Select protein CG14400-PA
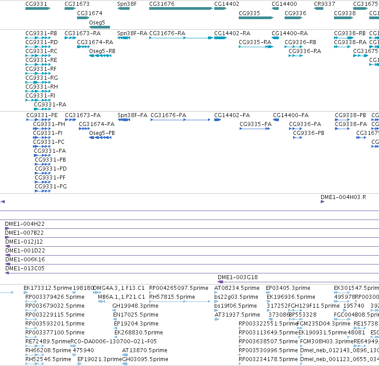This screenshot has height=366, width=379. coord(276,120)
